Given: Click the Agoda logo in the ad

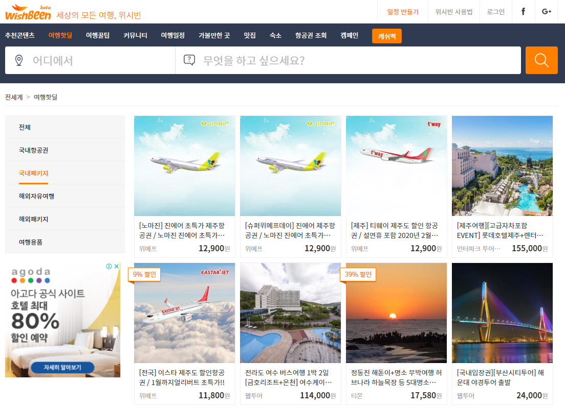Looking at the screenshot, I should click(31, 275).
